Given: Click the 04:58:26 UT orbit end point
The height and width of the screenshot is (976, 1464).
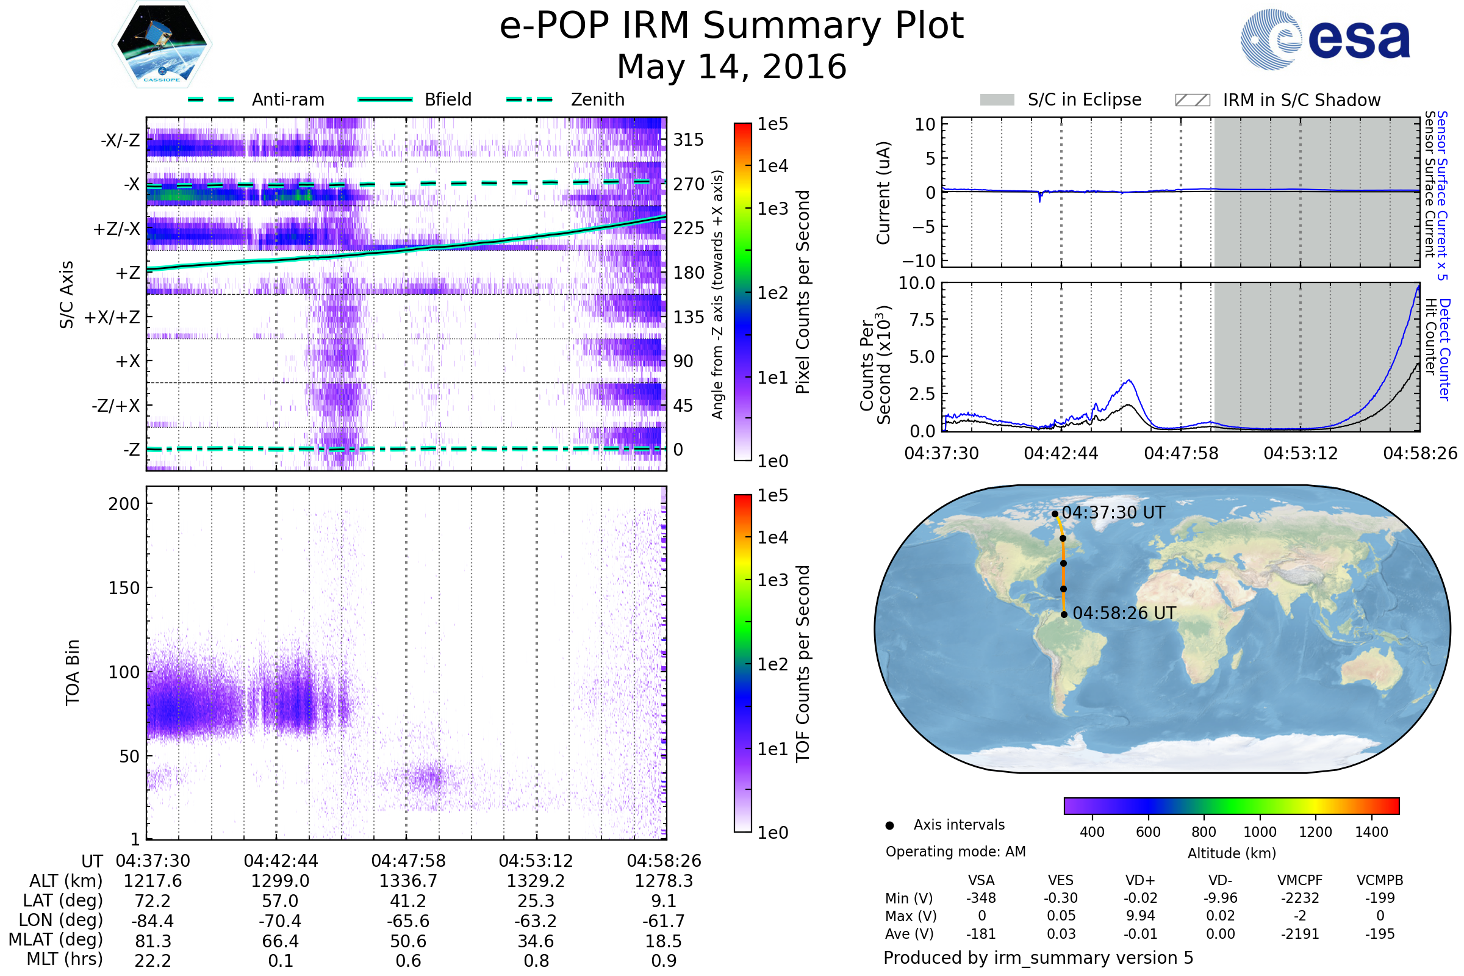Looking at the screenshot, I should click(x=1064, y=614).
